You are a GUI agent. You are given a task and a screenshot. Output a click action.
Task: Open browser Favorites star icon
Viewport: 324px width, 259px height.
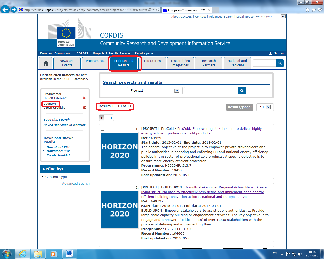point(314,10)
